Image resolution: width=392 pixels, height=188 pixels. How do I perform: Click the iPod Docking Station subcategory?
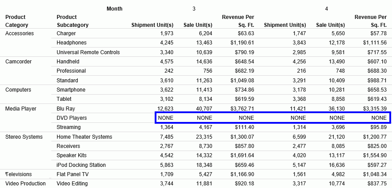point(81,165)
